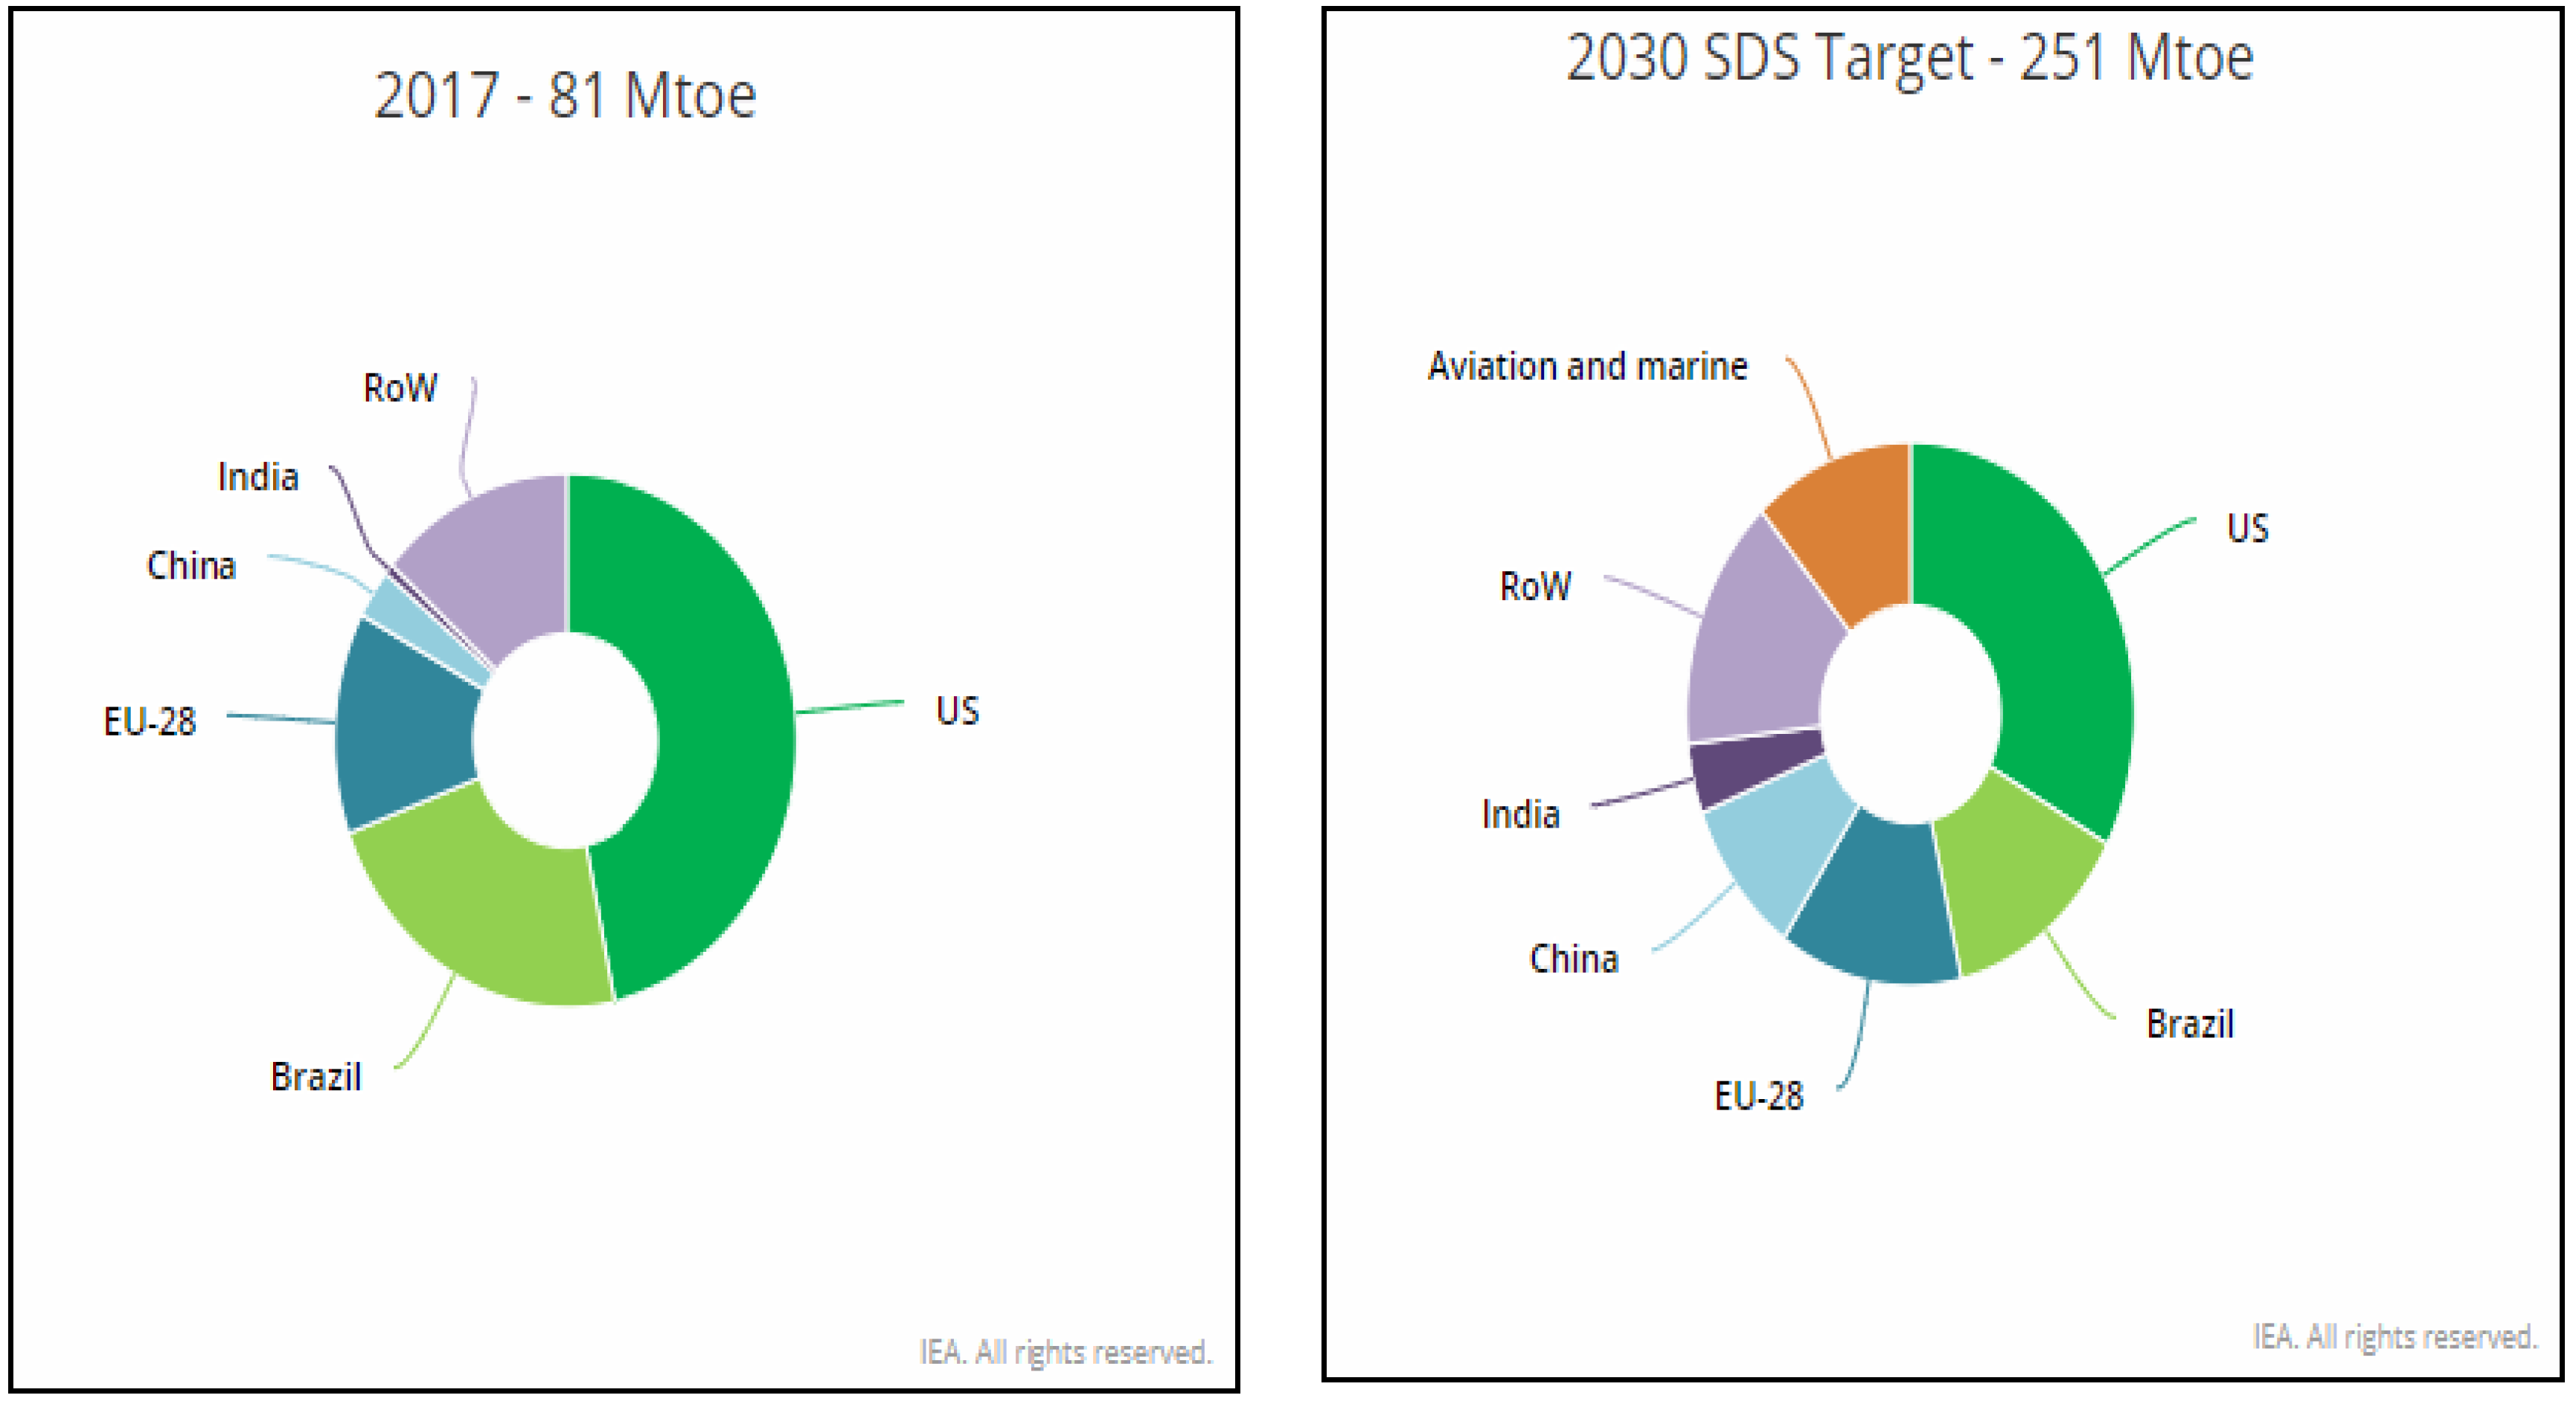Click the EU-28 label in 2030 chart
The image size is (2576, 1401).
[1759, 1096]
